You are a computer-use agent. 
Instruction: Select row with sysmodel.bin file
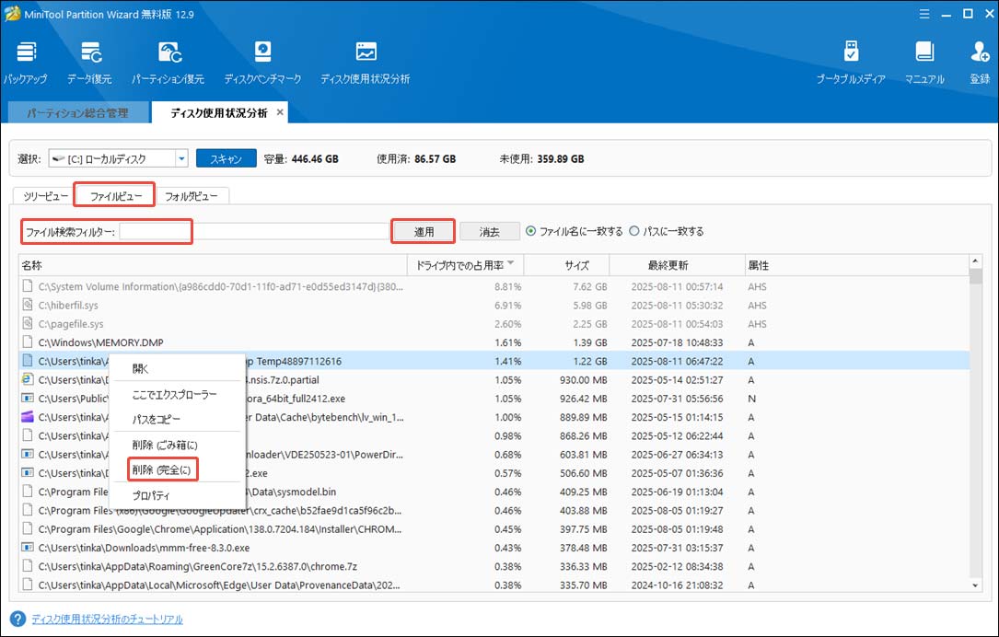point(494,492)
